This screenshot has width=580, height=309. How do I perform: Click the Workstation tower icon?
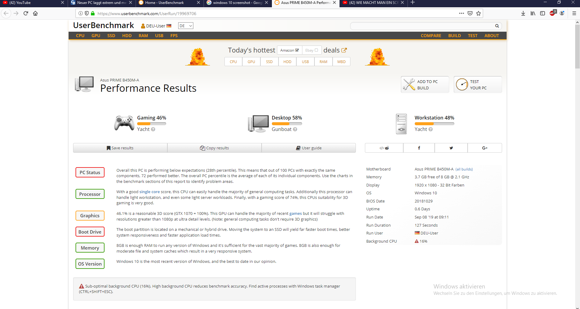click(x=401, y=124)
